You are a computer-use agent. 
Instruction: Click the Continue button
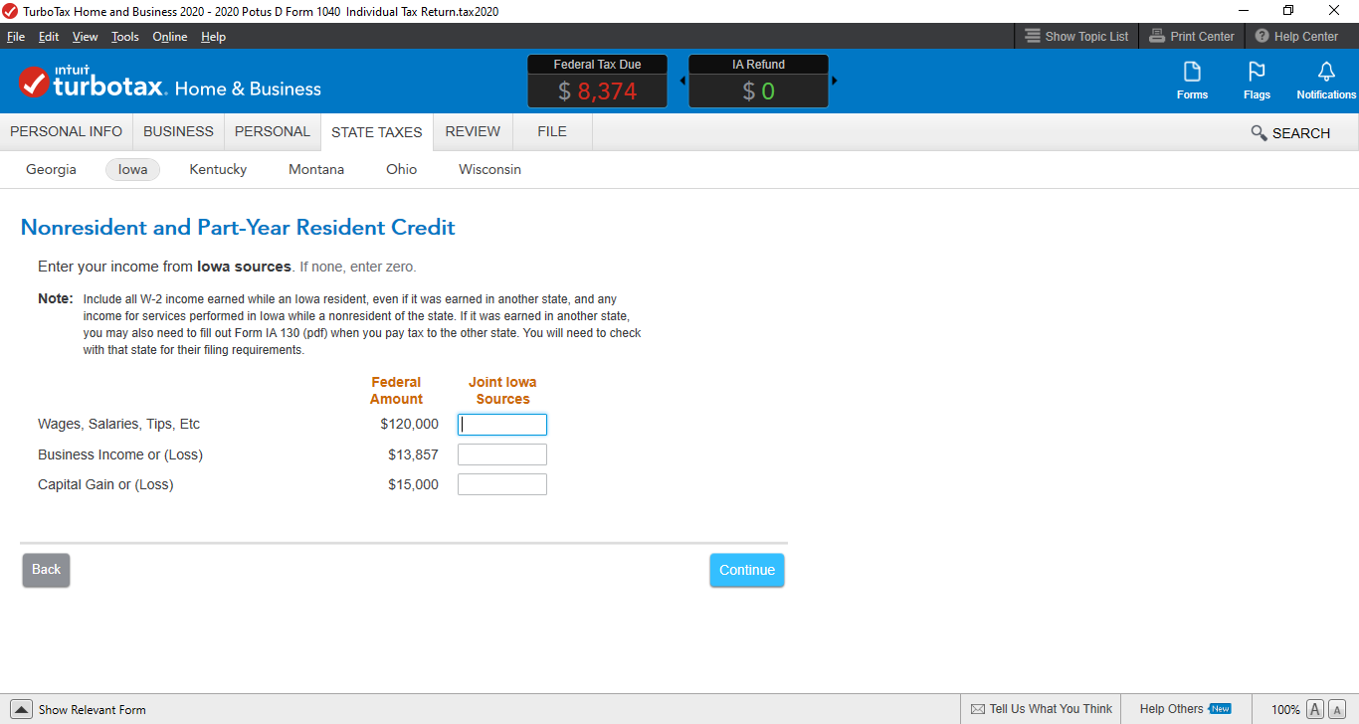pyautogui.click(x=747, y=570)
